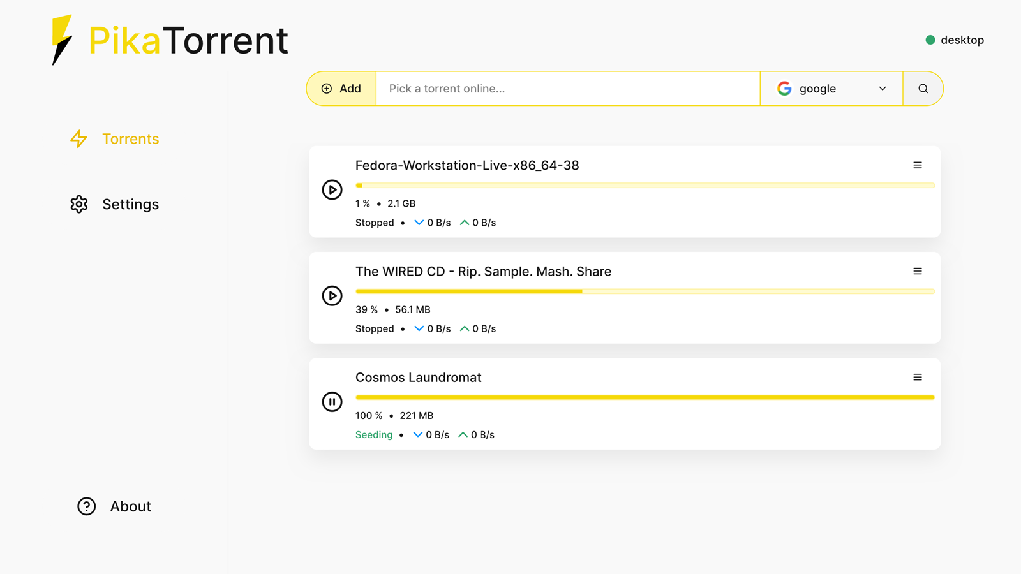
Task: Click the magnifying glass search icon
Action: pos(923,89)
